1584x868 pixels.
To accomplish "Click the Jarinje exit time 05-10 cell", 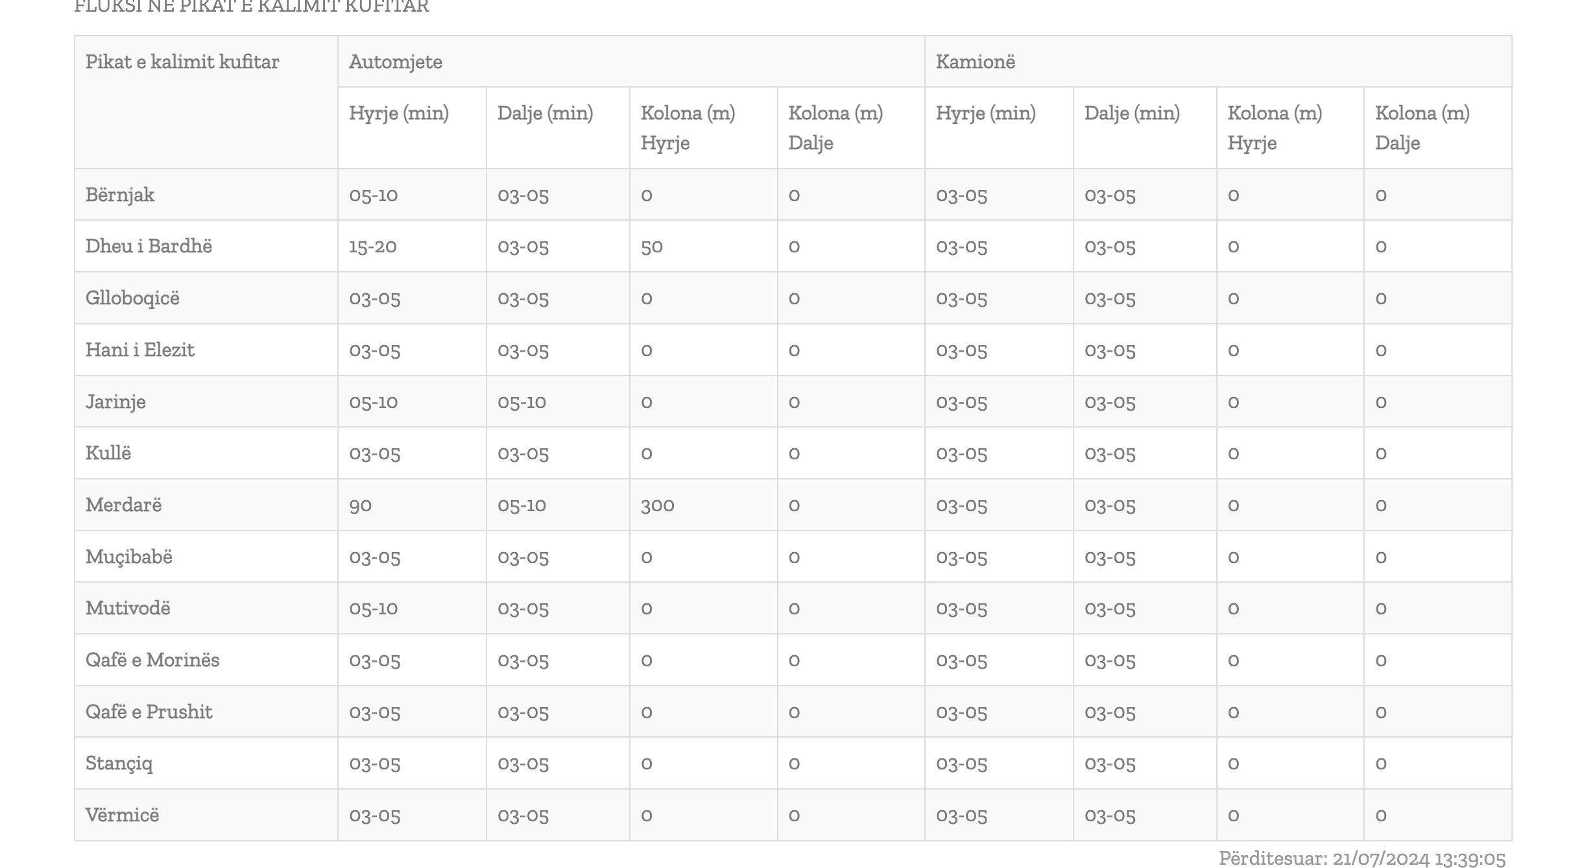I will (x=522, y=402).
